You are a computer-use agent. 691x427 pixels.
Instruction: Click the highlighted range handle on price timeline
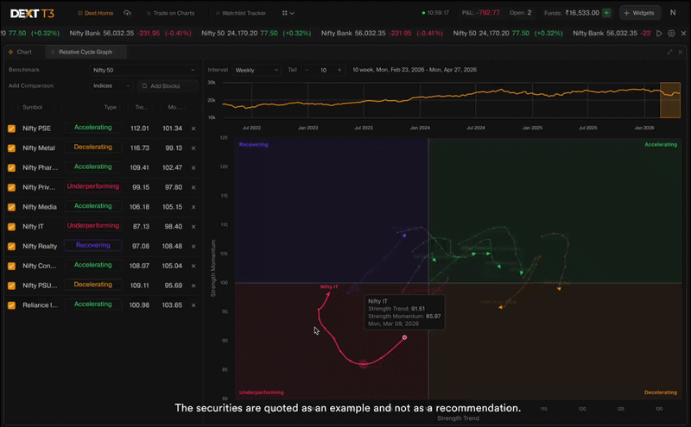670,100
